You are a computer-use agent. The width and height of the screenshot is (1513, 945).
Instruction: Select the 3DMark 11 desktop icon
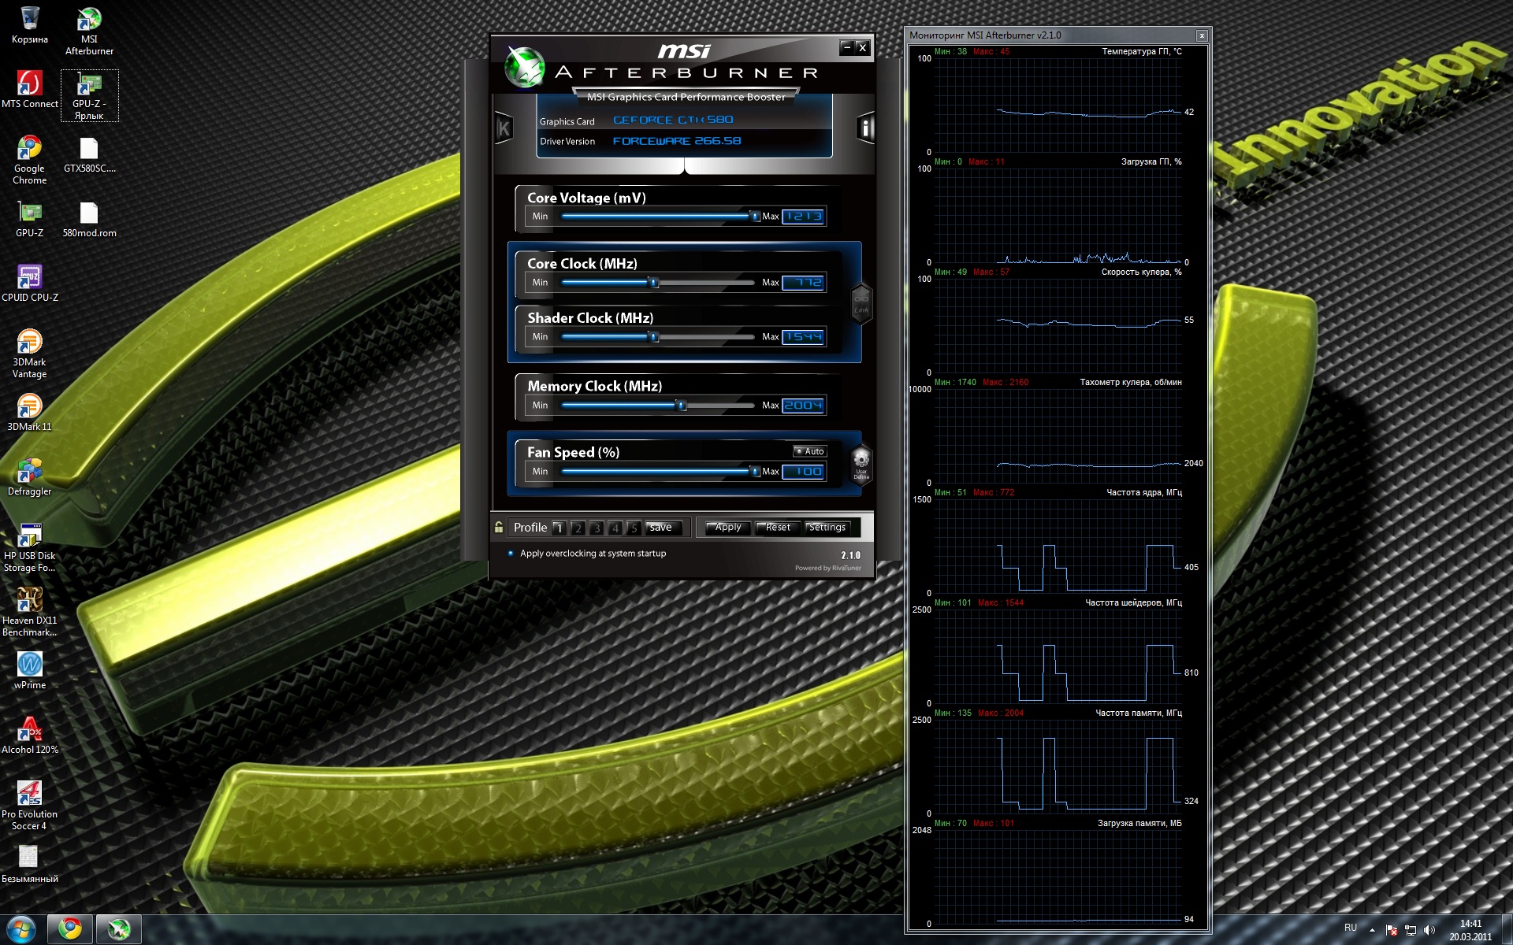click(30, 413)
